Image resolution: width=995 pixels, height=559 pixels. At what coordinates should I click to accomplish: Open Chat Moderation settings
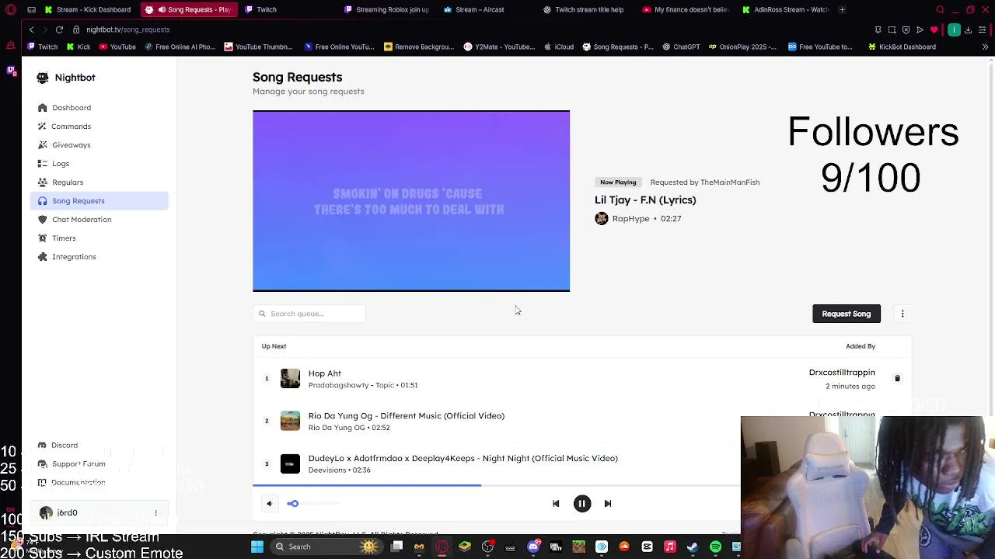[99, 220]
